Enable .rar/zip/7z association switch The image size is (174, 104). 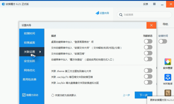[x=148, y=77]
